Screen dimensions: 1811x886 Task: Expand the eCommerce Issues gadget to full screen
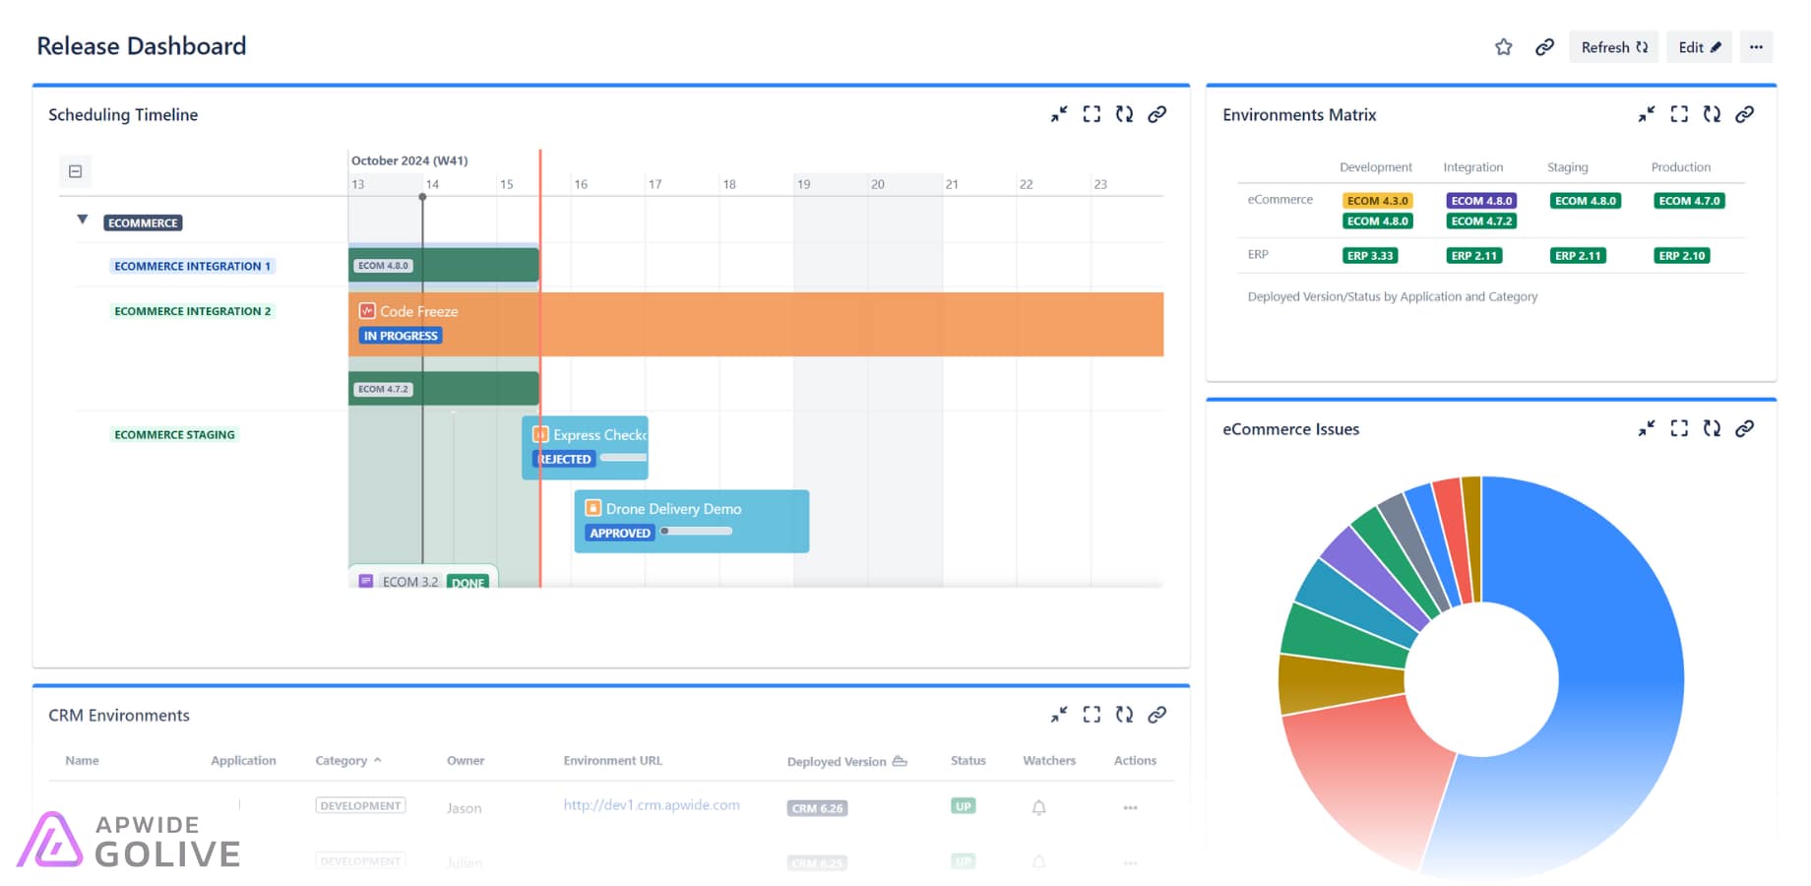point(1679,428)
